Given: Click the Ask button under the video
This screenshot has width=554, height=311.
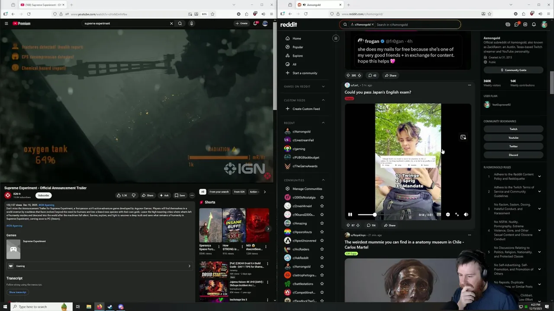Looking at the screenshot, I should (x=164, y=195).
